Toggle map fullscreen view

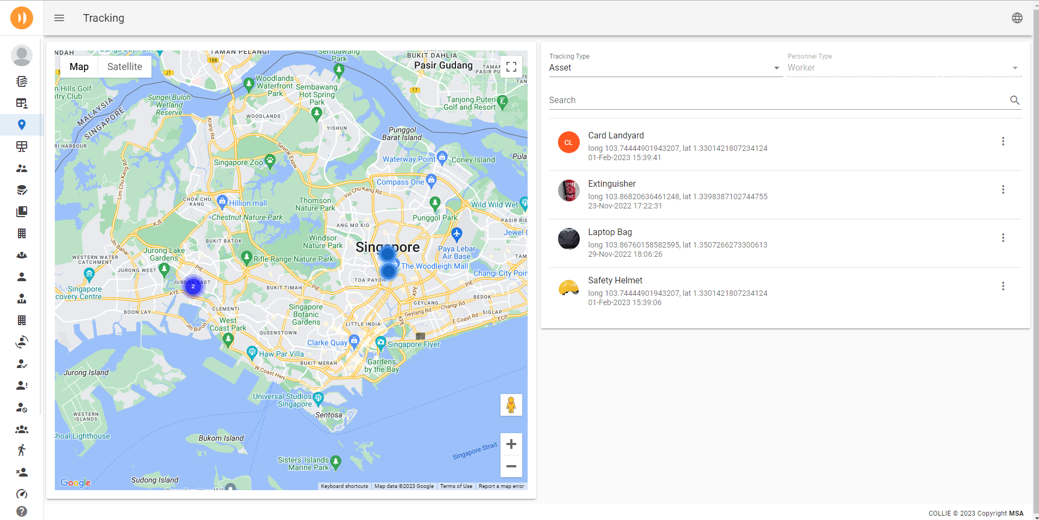(511, 67)
